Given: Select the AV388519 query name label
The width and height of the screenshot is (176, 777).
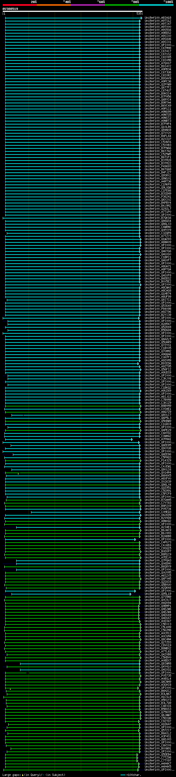Looking at the screenshot, I should tap(10, 9).
